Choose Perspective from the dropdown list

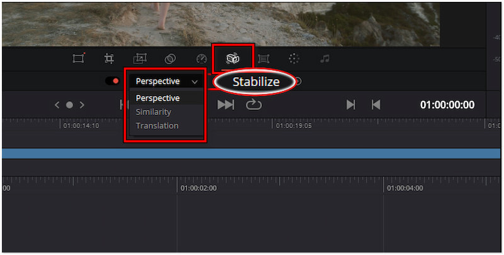[157, 98]
